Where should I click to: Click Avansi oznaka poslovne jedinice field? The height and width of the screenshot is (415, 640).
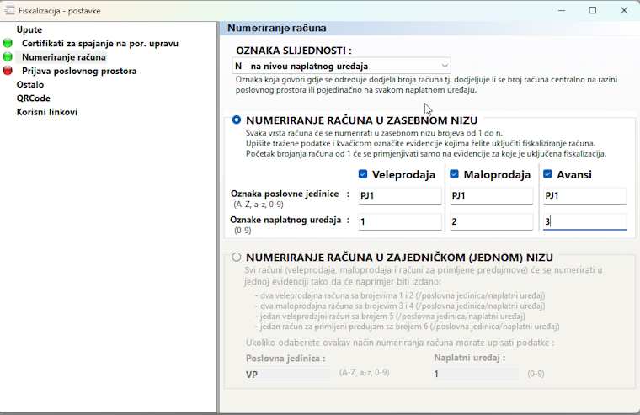coord(585,195)
